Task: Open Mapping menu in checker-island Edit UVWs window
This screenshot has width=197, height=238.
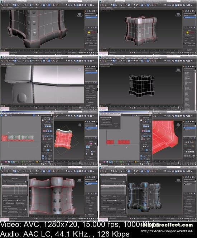Action: (13, 113)
